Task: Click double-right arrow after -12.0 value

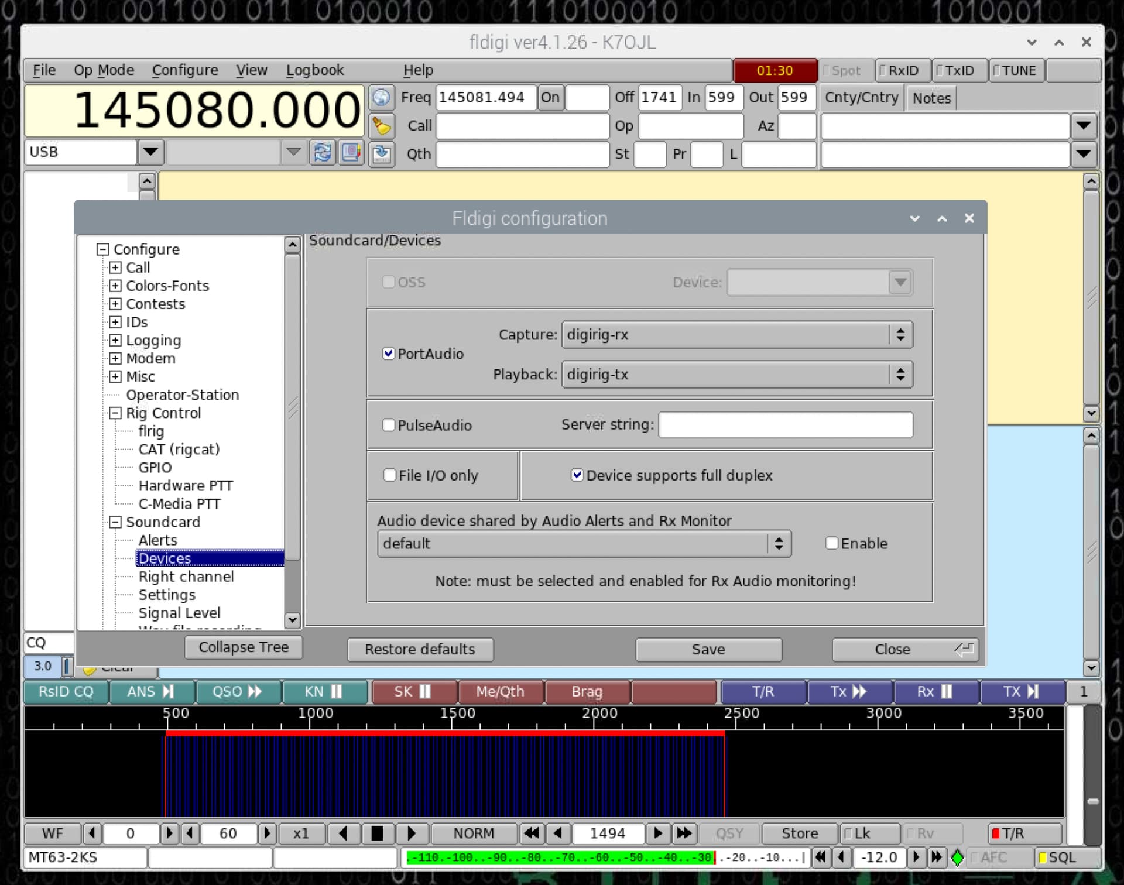Action: pos(937,857)
